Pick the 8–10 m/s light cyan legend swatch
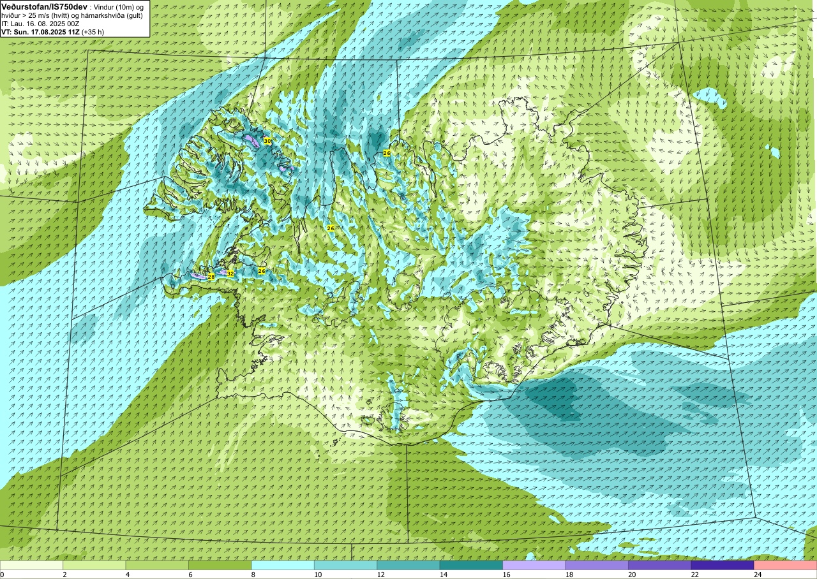Viewport: 817px width, 579px height. 283,566
